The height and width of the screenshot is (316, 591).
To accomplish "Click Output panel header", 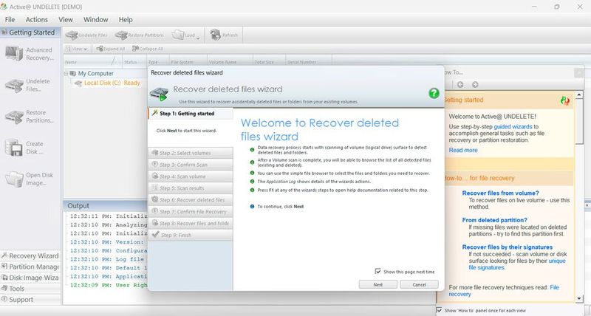I will pyautogui.click(x=106, y=206).
